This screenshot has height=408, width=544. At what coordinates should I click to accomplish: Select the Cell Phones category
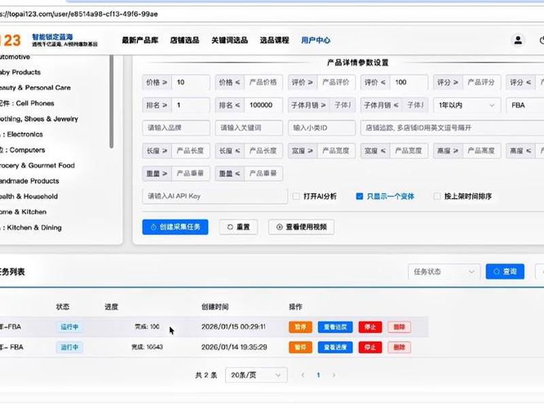27,103
